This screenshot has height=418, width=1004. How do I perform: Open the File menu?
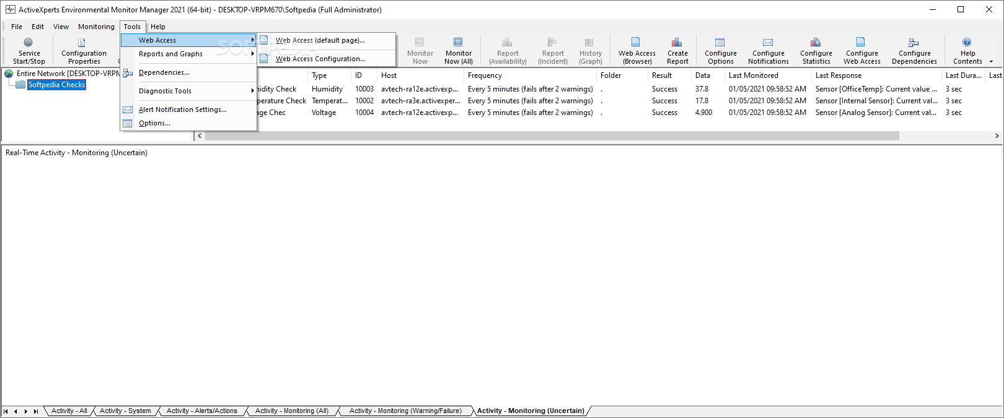click(x=17, y=27)
